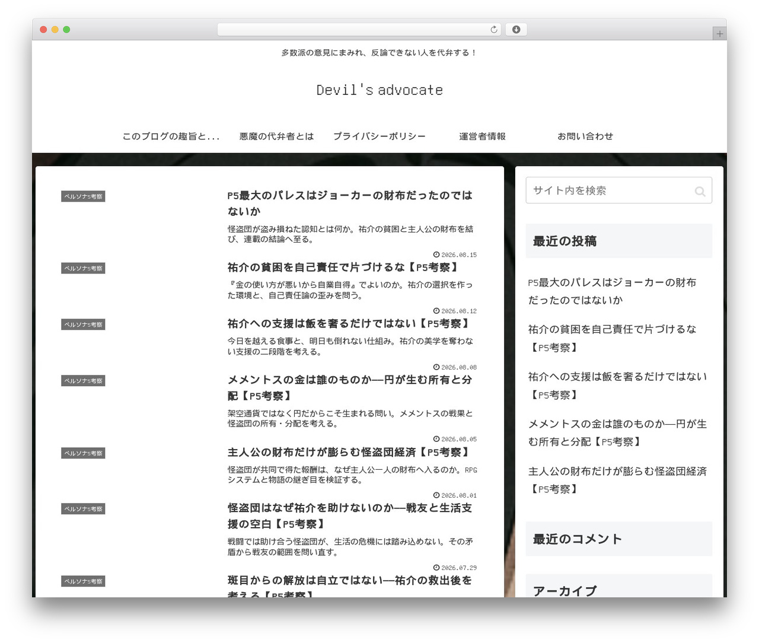Click excerpt starting 架空通貨ではなく円だからこそ

tap(350, 419)
